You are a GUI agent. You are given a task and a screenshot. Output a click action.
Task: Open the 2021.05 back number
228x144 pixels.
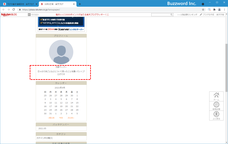tap(42, 129)
